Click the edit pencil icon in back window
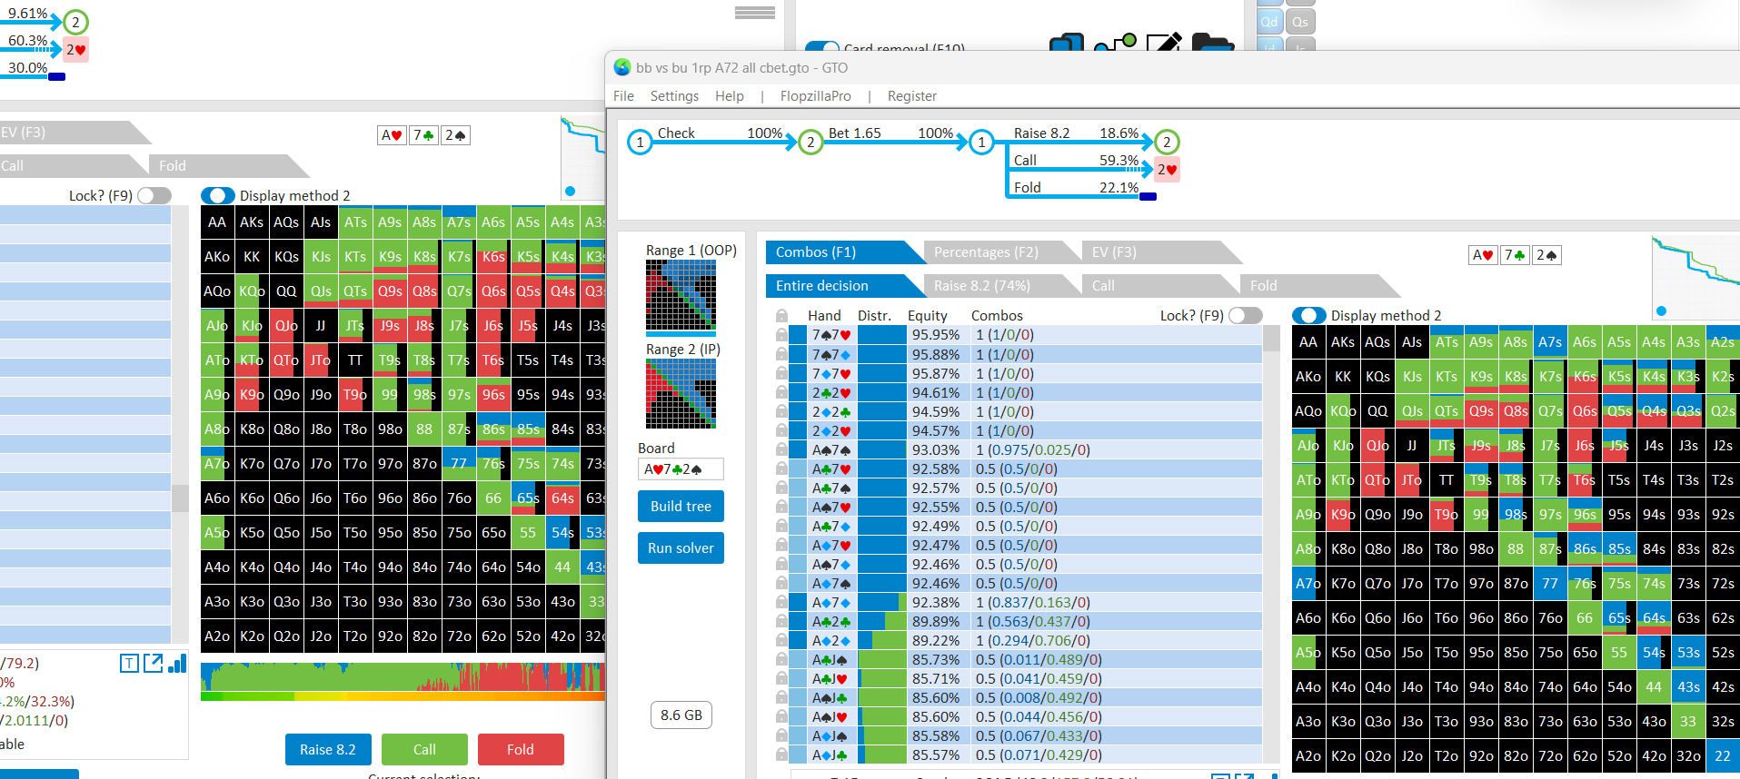 click(1164, 42)
